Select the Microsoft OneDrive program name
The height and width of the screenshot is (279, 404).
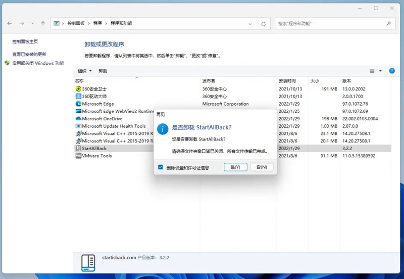[x=103, y=119]
